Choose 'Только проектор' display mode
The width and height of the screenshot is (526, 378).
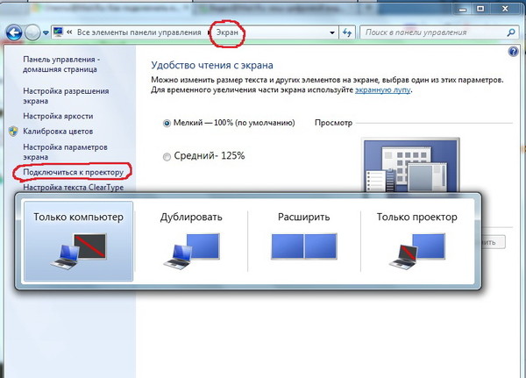[x=417, y=241]
